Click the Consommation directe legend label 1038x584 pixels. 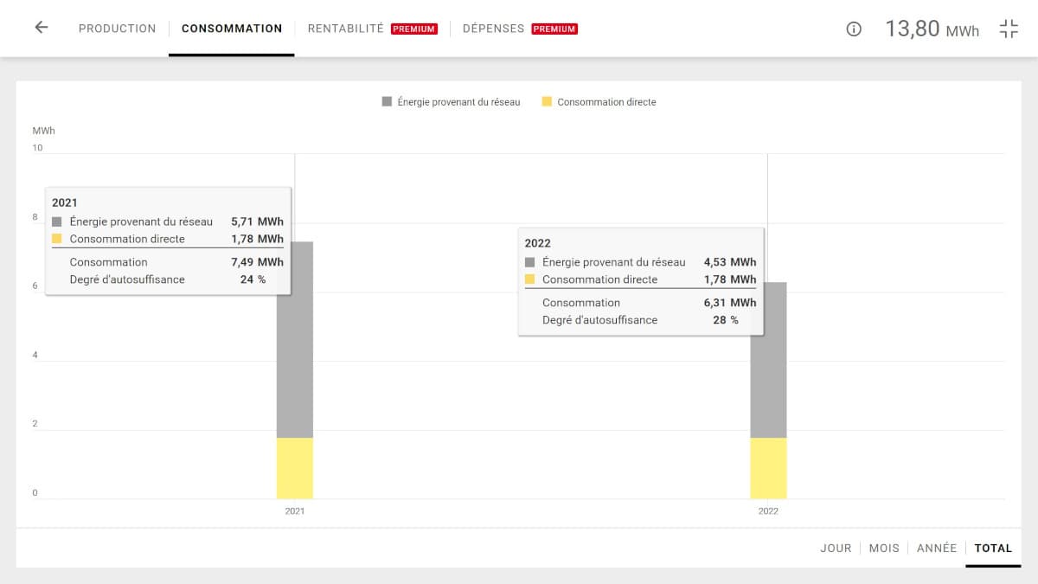coord(606,102)
